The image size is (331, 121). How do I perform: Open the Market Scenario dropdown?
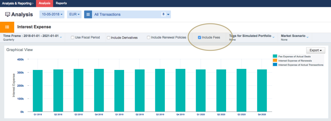point(295,38)
